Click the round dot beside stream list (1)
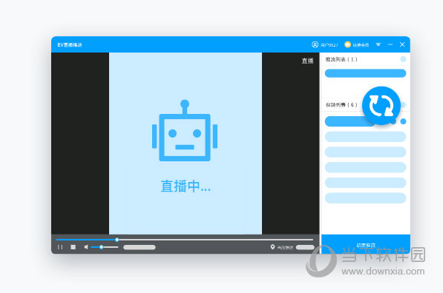443x293 pixels. (x=403, y=59)
